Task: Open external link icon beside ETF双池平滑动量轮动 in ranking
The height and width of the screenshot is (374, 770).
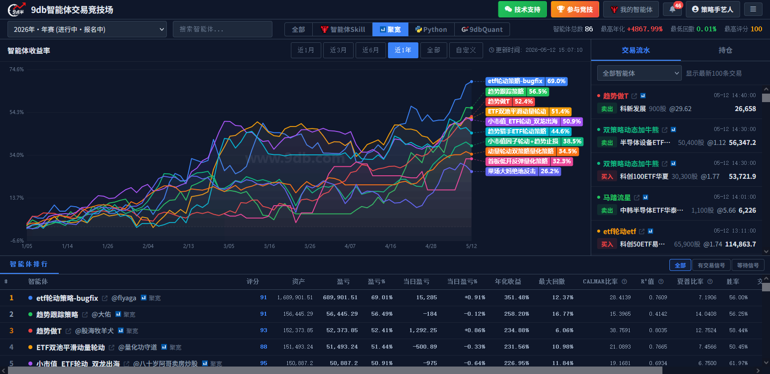Action: click(x=112, y=348)
